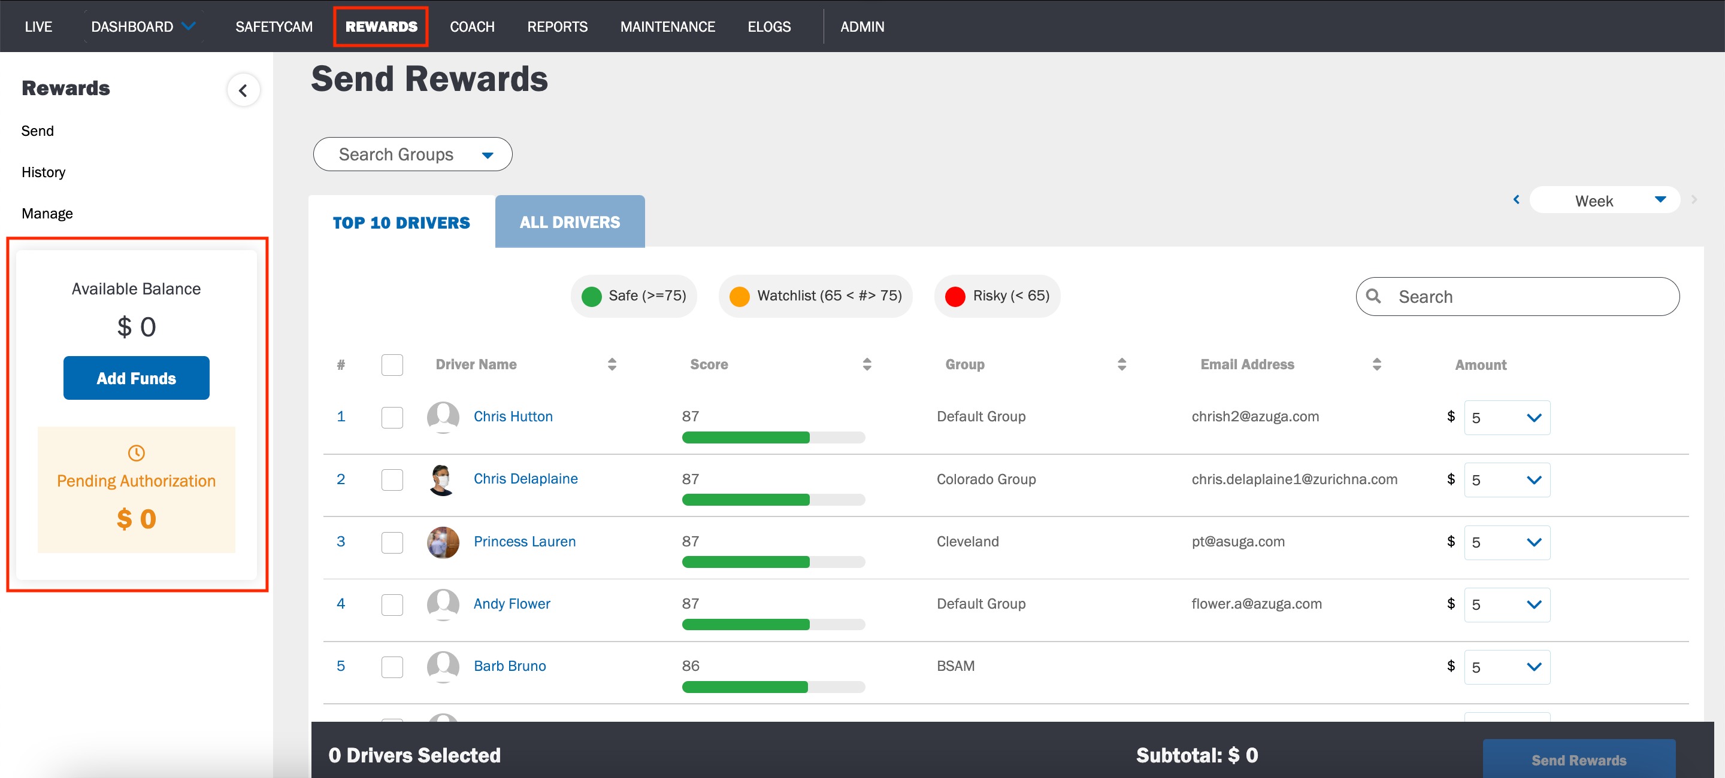
Task: Sort drivers by the Score column arrows
Action: 867,364
